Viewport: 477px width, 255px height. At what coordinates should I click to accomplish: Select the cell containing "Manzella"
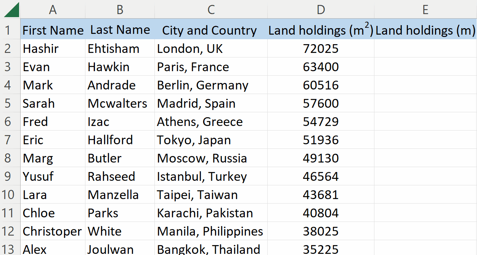(x=120, y=194)
